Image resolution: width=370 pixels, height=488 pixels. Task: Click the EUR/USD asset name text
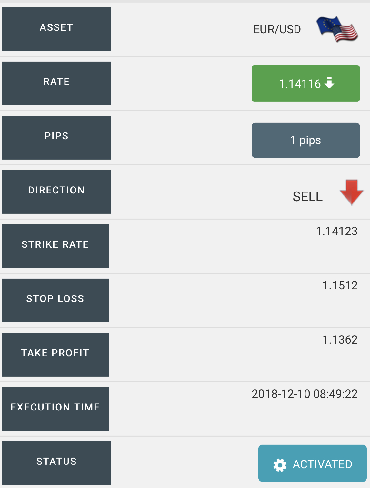click(x=277, y=29)
